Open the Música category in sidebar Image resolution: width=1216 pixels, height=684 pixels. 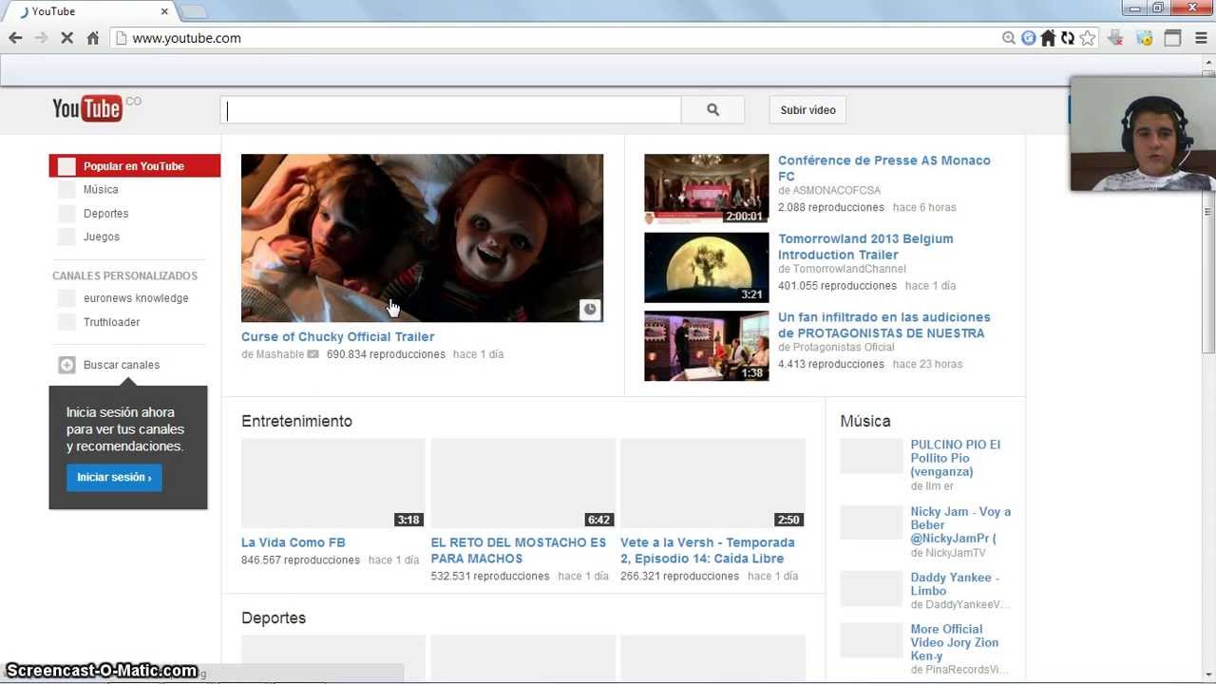pyautogui.click(x=101, y=190)
